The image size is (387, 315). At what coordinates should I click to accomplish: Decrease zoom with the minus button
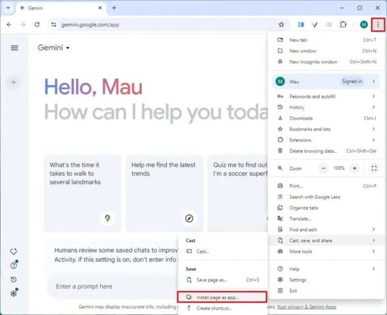click(323, 168)
